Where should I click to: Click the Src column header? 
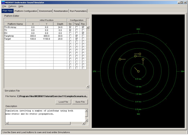pos(70,24)
